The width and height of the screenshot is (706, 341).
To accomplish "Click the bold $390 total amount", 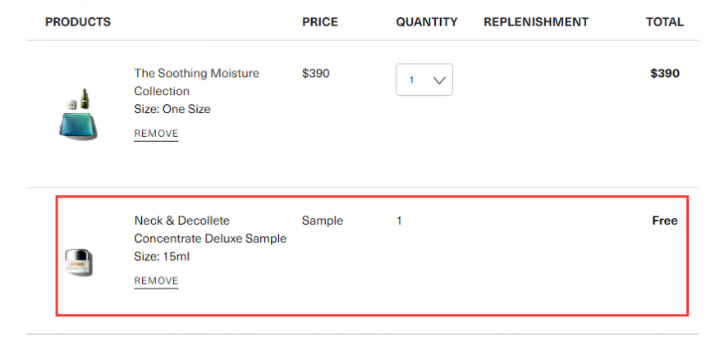I will 665,73.
